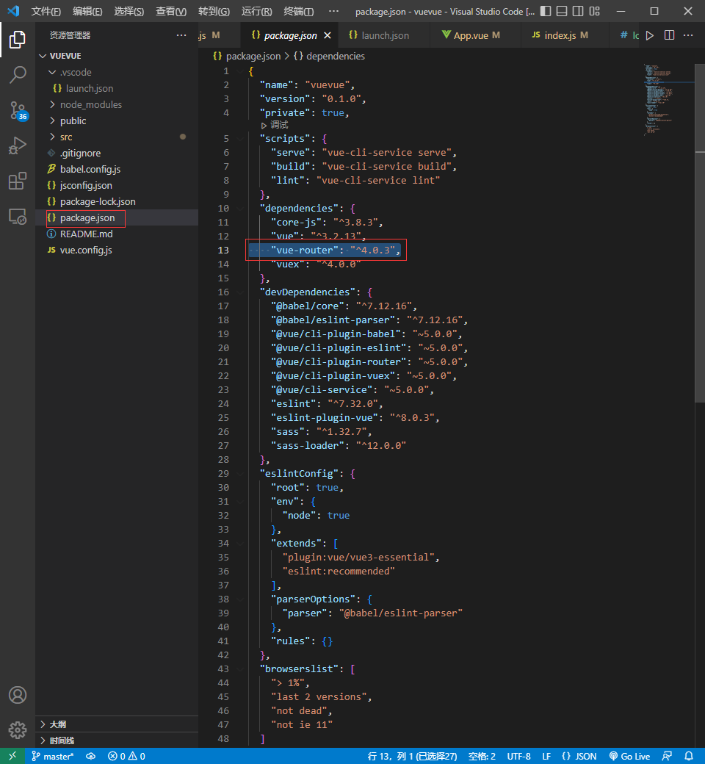
Task: Click the master* branch indicator
Action: (x=52, y=754)
